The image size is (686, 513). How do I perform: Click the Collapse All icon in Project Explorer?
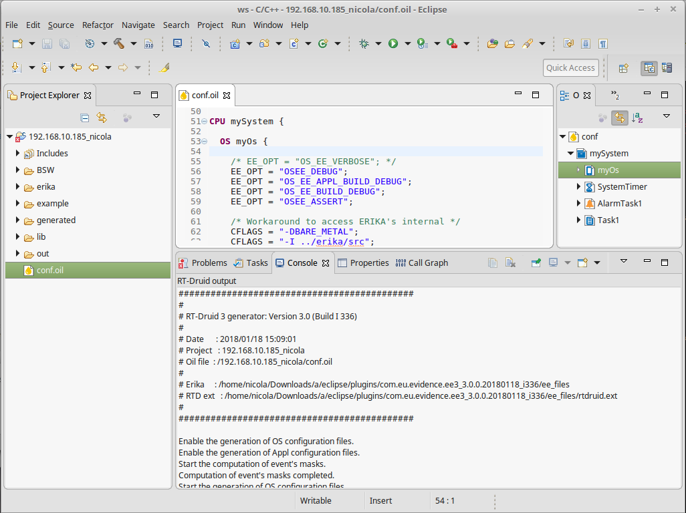[85, 118]
